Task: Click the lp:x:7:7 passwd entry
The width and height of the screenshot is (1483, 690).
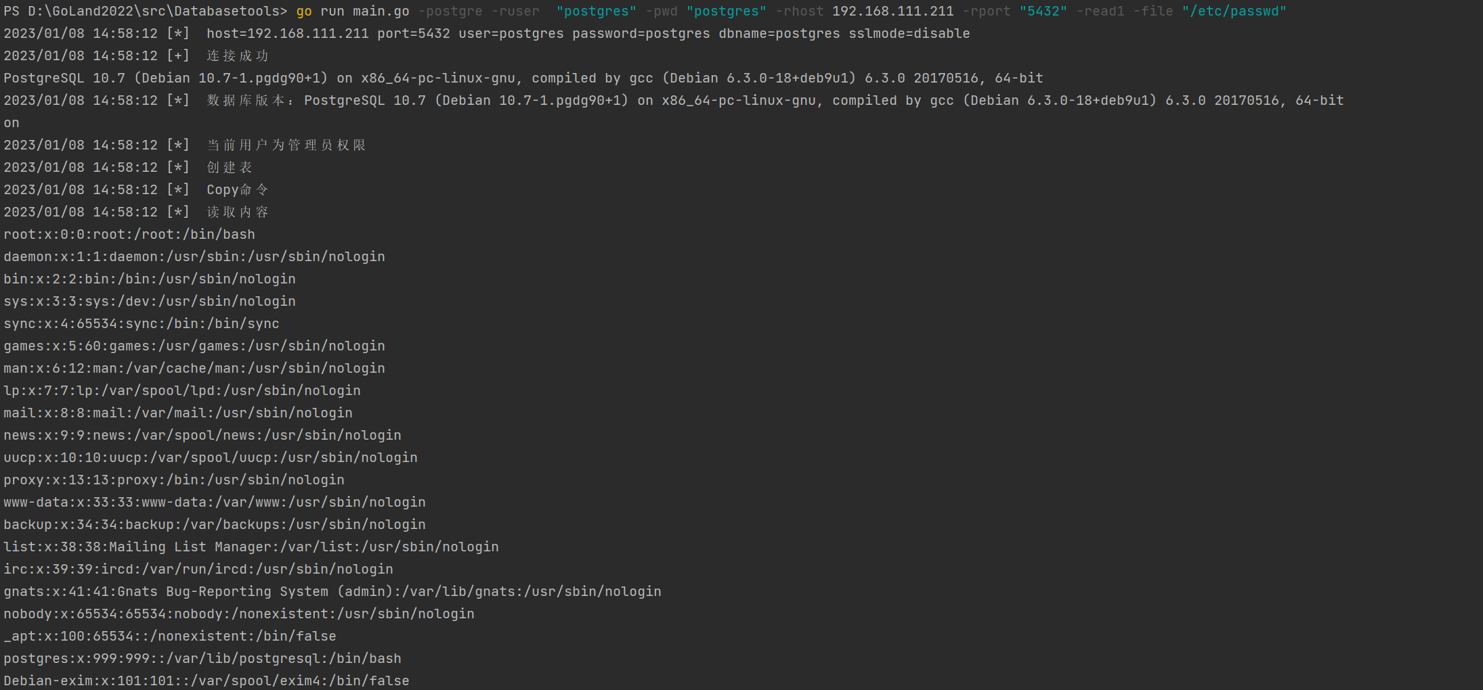Action: 182,391
